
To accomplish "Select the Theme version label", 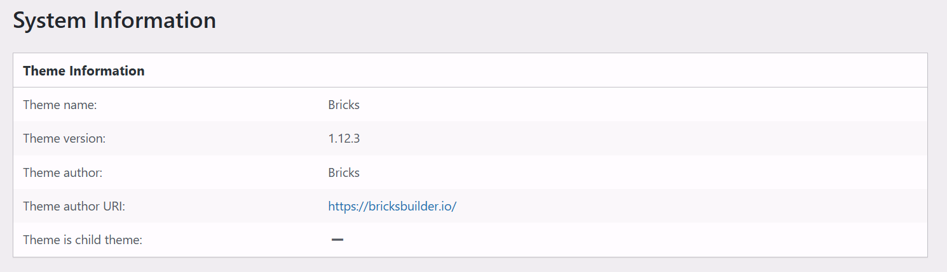I will tap(64, 138).
